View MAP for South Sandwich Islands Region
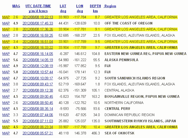 (6, 78)
